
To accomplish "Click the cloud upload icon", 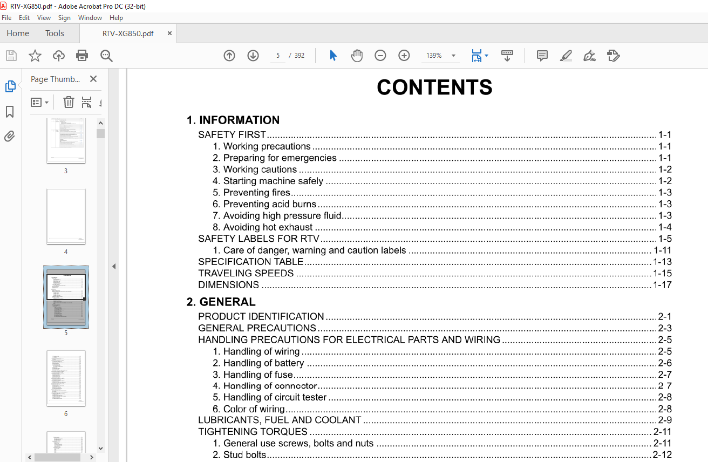I will click(x=59, y=56).
